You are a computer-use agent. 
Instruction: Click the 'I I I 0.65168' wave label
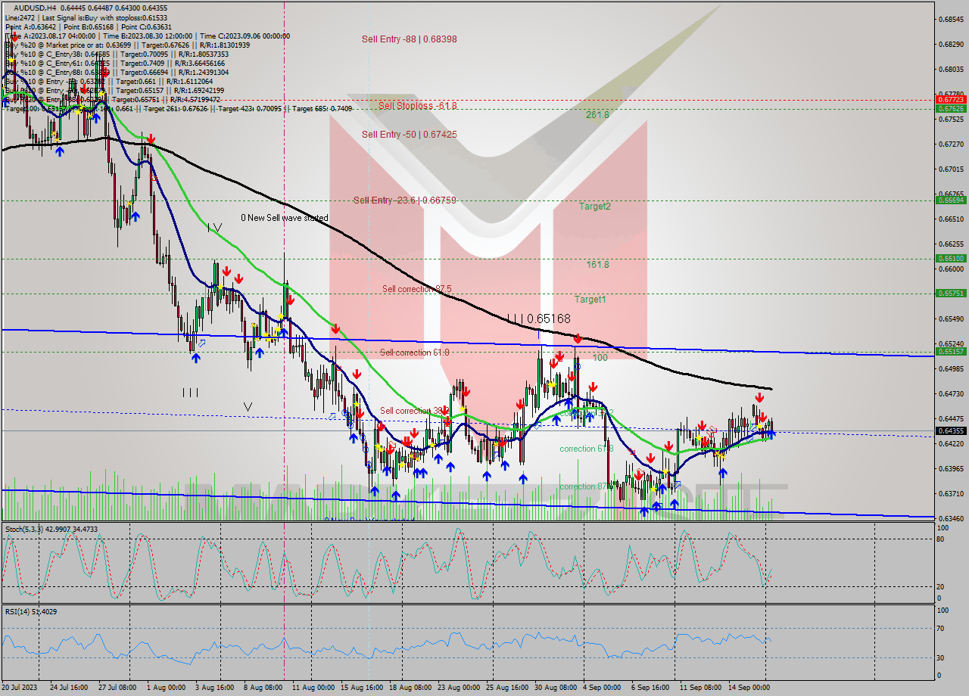coord(538,318)
